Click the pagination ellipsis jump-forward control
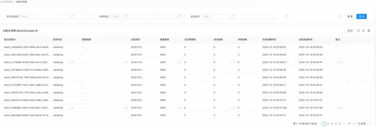 pos(344,124)
